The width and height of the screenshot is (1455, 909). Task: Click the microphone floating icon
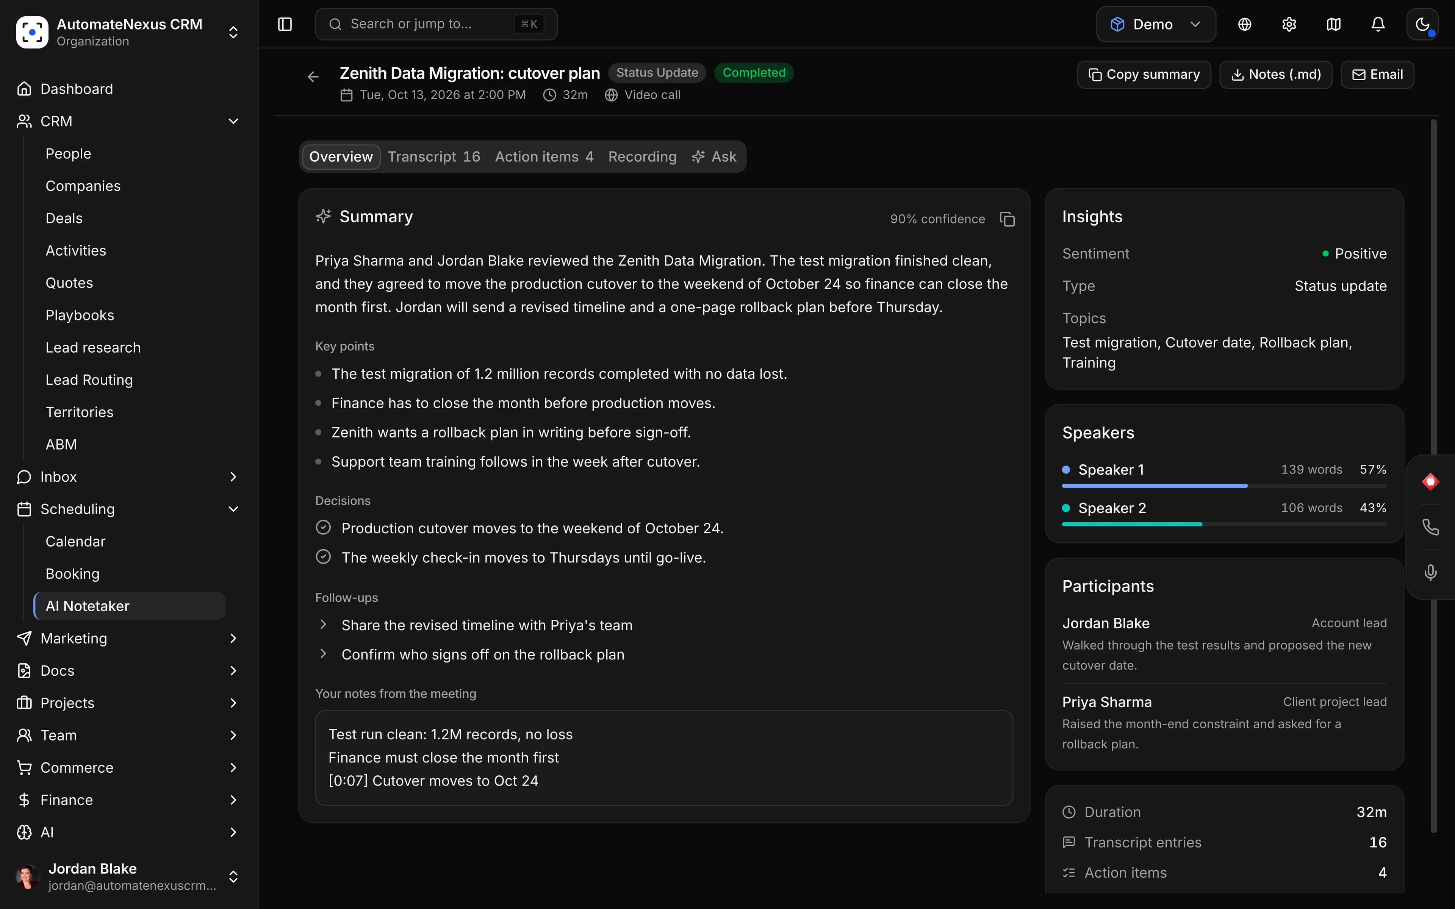[x=1430, y=572]
